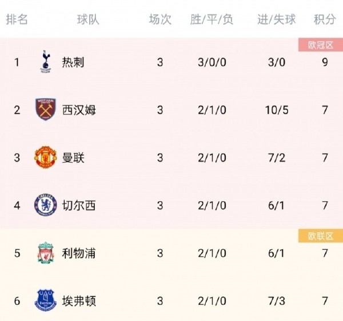The height and width of the screenshot is (321, 343).
Task: Click the 胜/平/负 column header
Action: coord(212,19)
